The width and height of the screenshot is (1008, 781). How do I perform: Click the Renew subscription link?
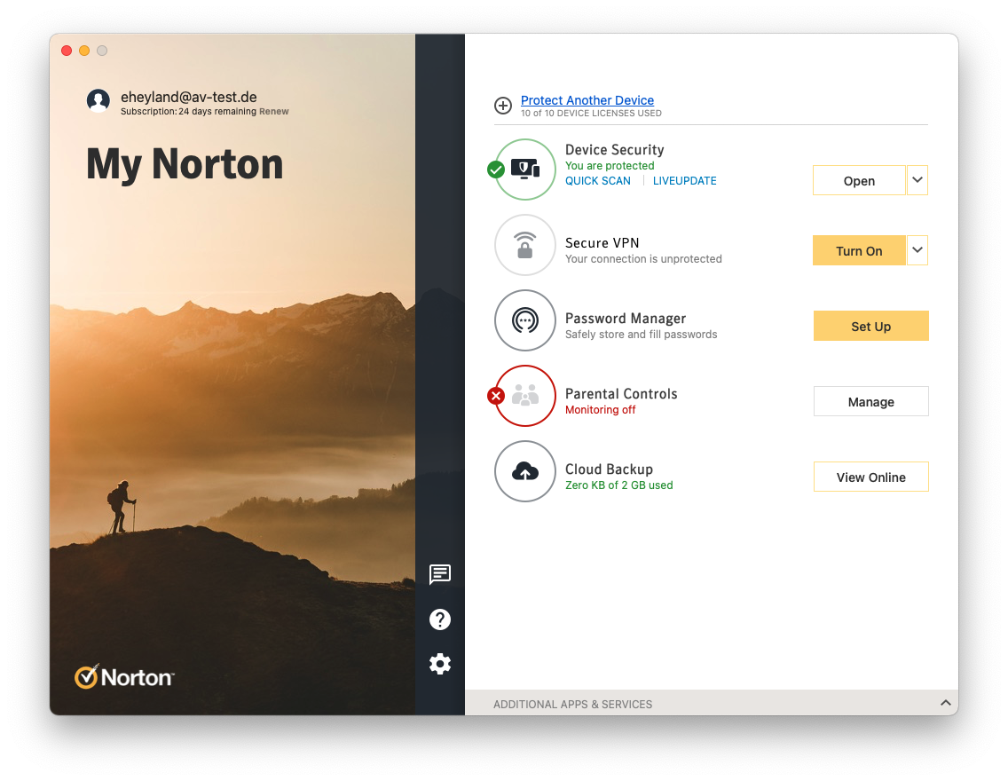(x=274, y=112)
